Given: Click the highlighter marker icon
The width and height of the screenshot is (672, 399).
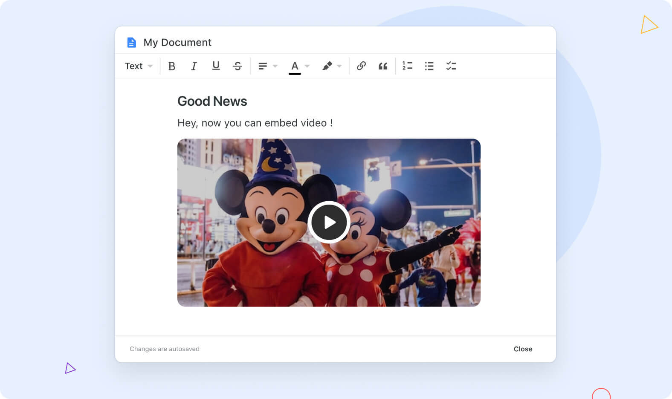Looking at the screenshot, I should coord(327,66).
